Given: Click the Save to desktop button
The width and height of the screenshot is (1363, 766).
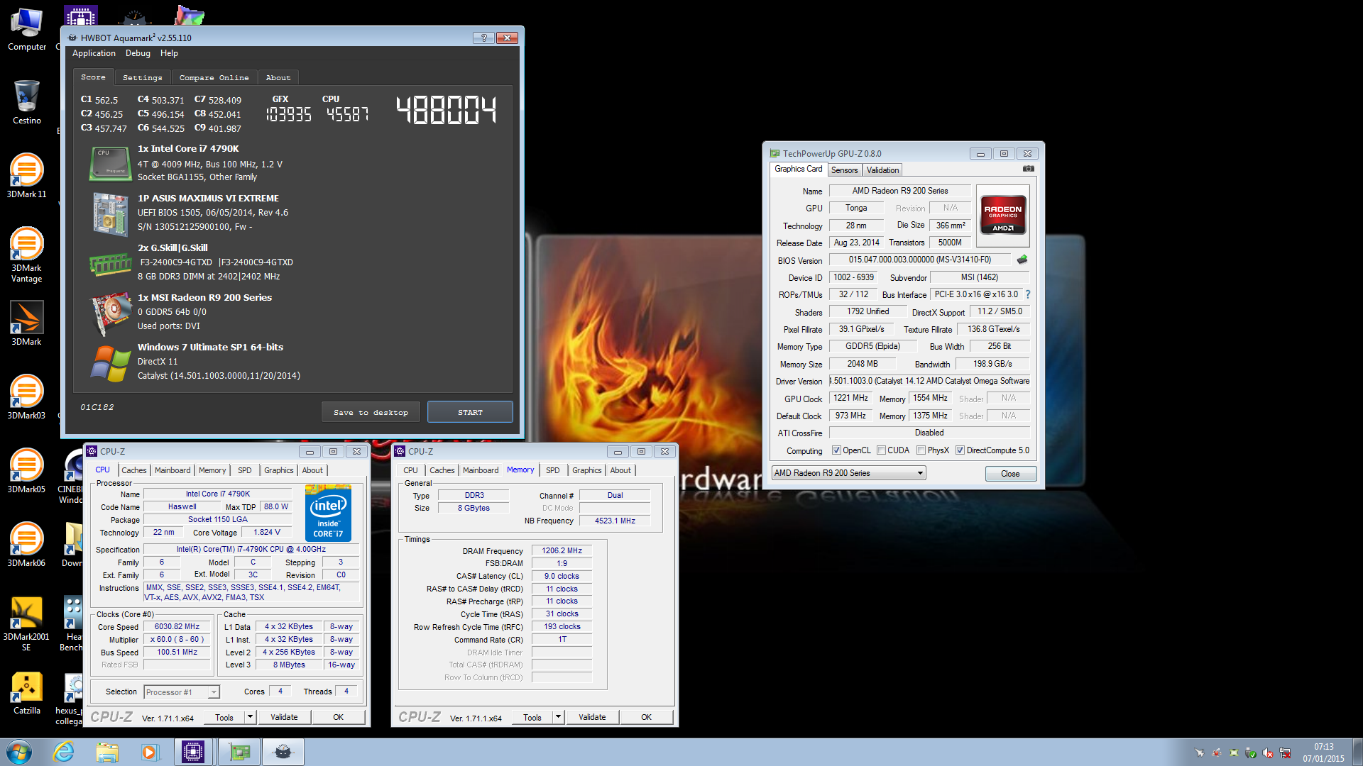Looking at the screenshot, I should 371,412.
